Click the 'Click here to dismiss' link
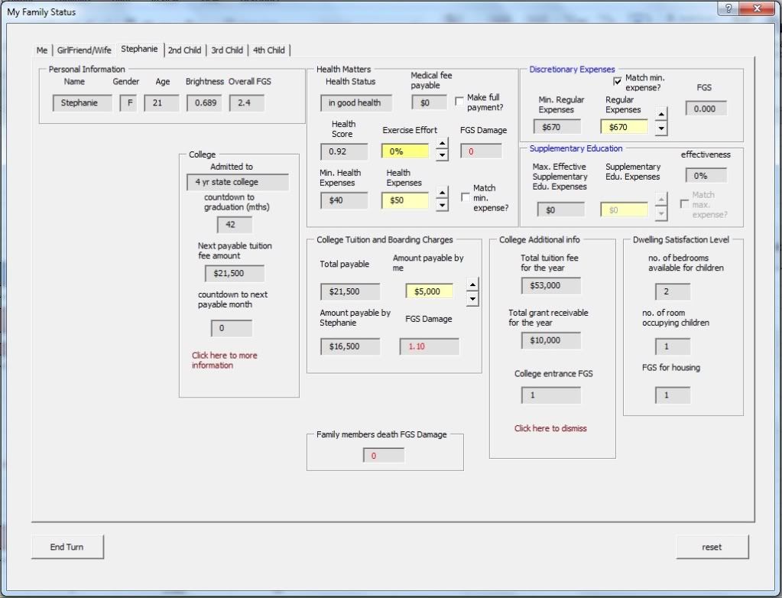Screen dimensions: 782x598 (x=550, y=428)
